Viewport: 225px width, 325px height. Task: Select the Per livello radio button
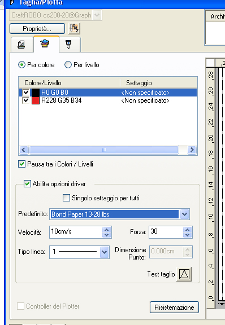(x=68, y=65)
